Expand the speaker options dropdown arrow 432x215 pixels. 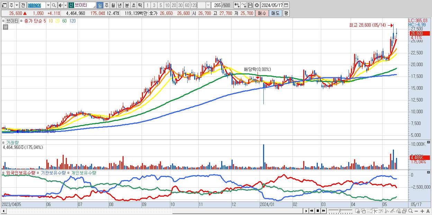click(x=65, y=5)
